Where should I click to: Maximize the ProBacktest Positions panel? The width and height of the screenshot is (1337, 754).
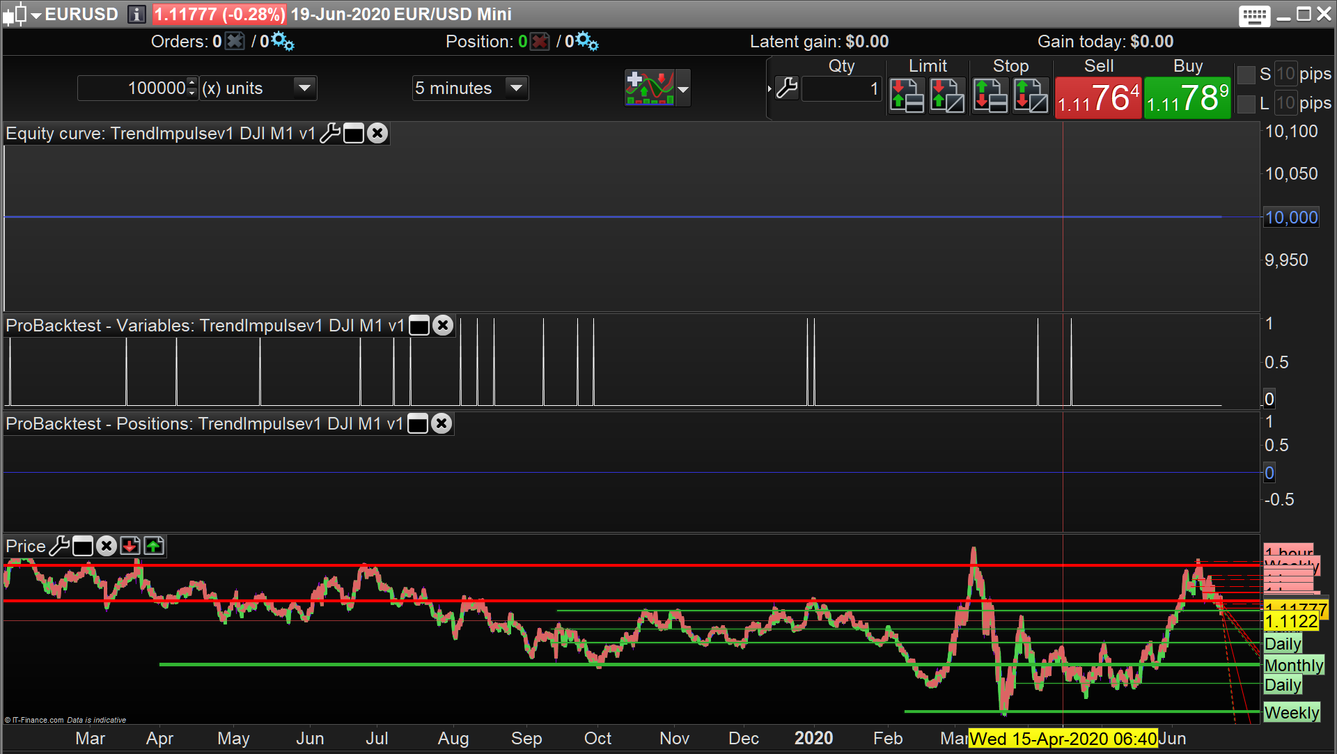[x=418, y=424]
